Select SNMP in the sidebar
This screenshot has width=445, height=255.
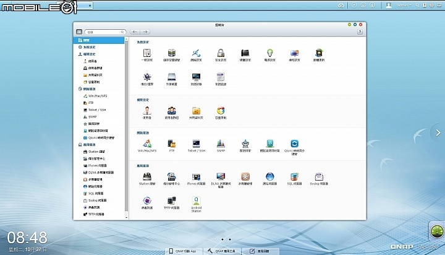(90, 117)
